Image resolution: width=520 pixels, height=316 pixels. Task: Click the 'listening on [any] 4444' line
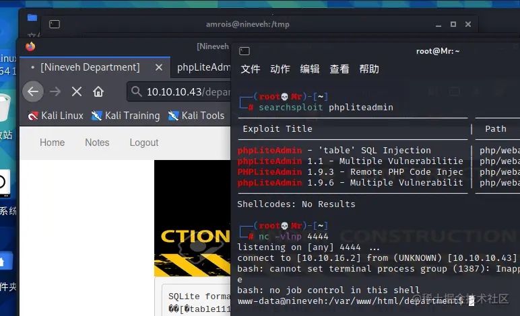click(x=308, y=247)
